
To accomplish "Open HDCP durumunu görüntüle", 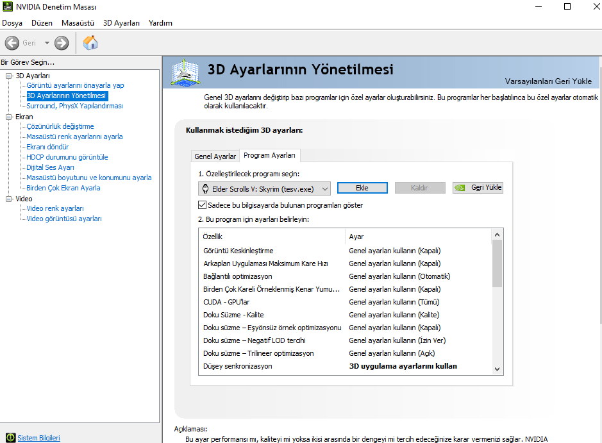I will point(67,157).
